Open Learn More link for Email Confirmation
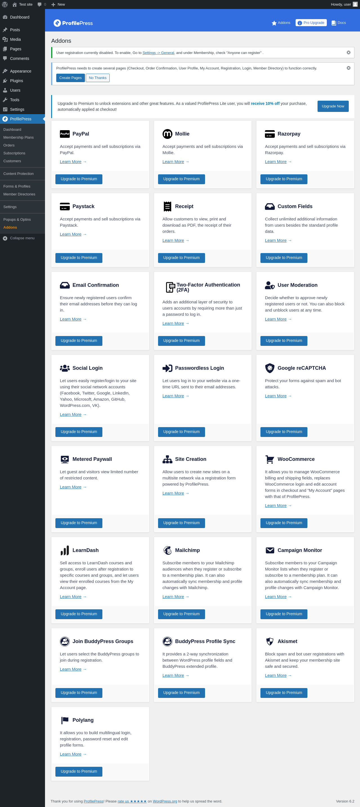The image size is (360, 807). click(71, 319)
